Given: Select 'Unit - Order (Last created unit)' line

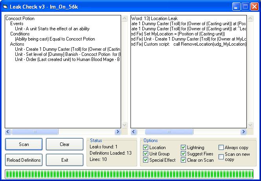Looking at the screenshot, I should [67, 59].
